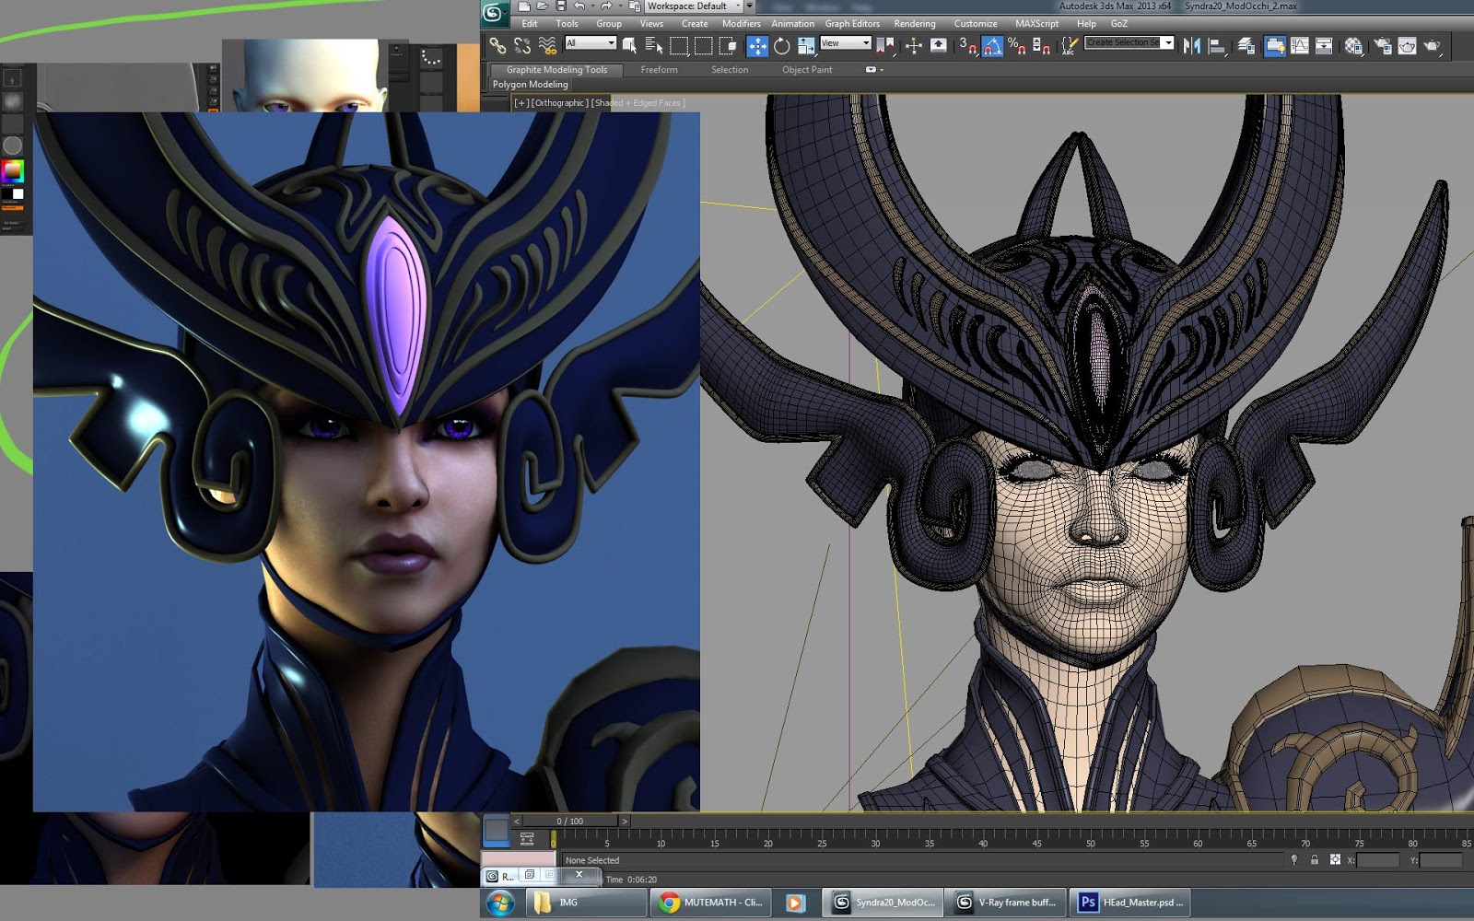Click the Render Production teapot icon

click(x=1432, y=45)
